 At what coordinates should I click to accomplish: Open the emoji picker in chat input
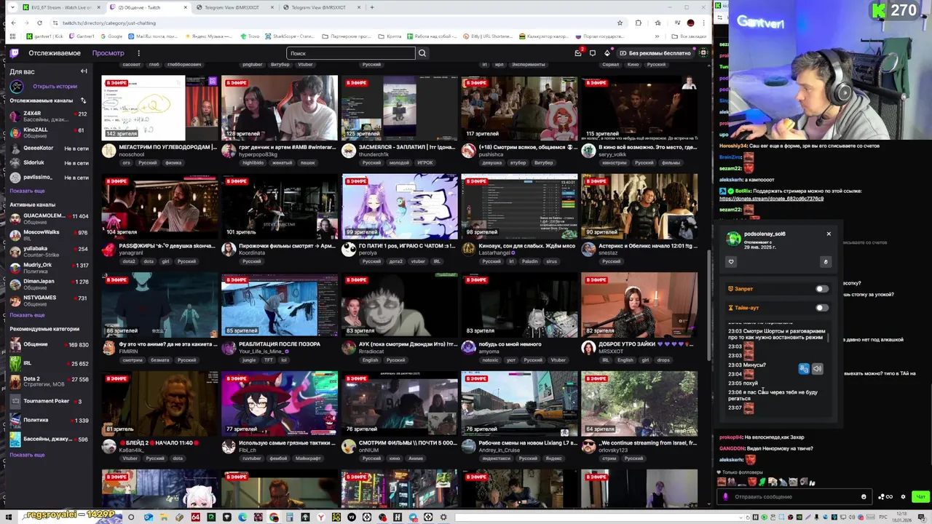pyautogui.click(x=864, y=497)
